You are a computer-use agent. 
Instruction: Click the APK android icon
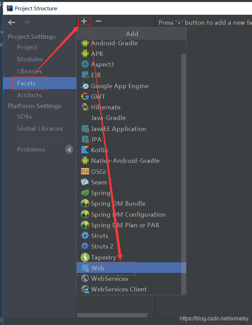(x=85, y=54)
